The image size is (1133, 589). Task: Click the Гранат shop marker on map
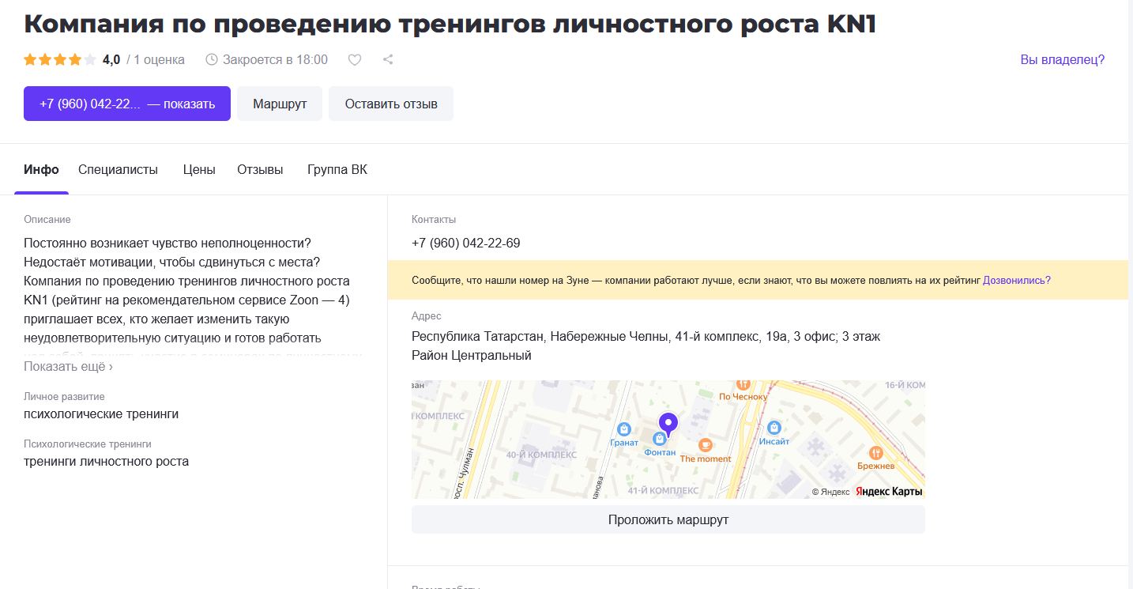point(624,429)
